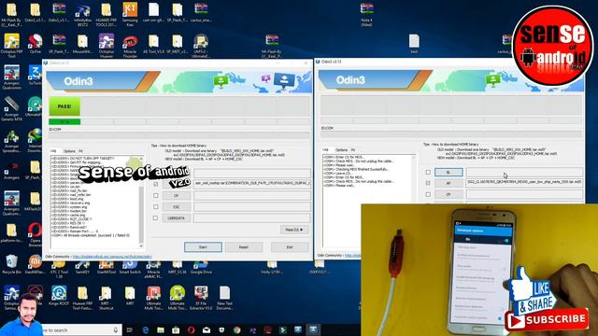598x336 pixels.
Task: Open the New Text Document file
Action: (224, 298)
